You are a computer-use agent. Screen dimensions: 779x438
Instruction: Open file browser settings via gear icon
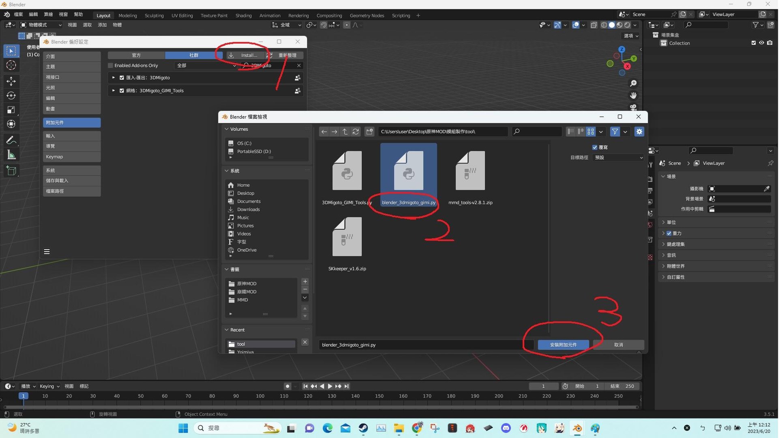639,132
